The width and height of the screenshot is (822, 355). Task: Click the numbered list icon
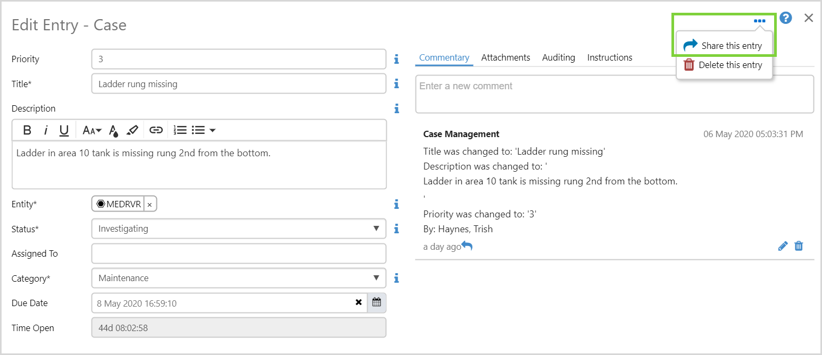coord(180,130)
